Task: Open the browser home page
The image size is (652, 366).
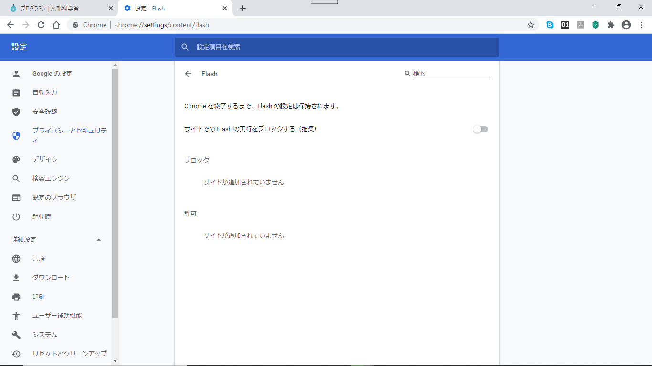Action: click(56, 25)
